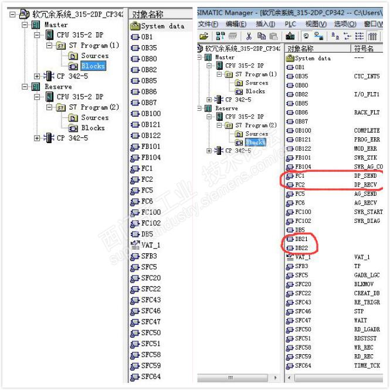
Task: Collapse the project root node in left-hand tree
Action: click(12, 15)
